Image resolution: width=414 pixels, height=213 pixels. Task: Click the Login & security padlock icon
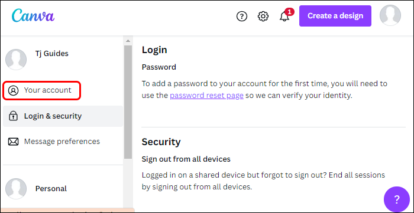(x=13, y=116)
